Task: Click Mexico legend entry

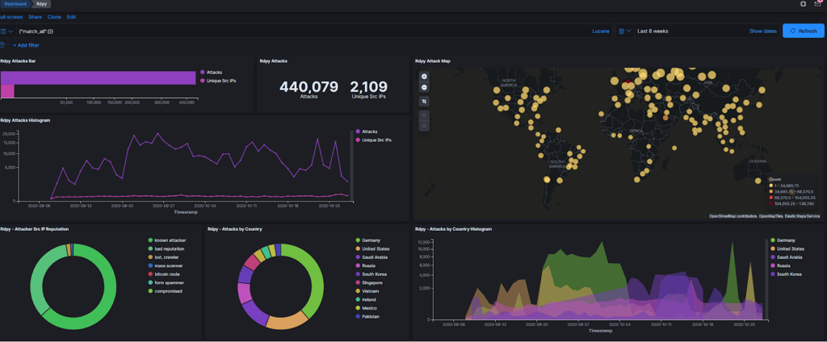Action: (x=367, y=308)
